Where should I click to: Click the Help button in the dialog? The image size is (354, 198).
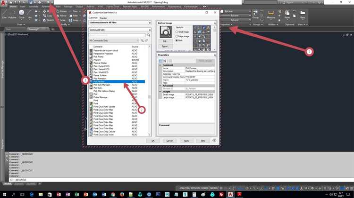click(203, 141)
